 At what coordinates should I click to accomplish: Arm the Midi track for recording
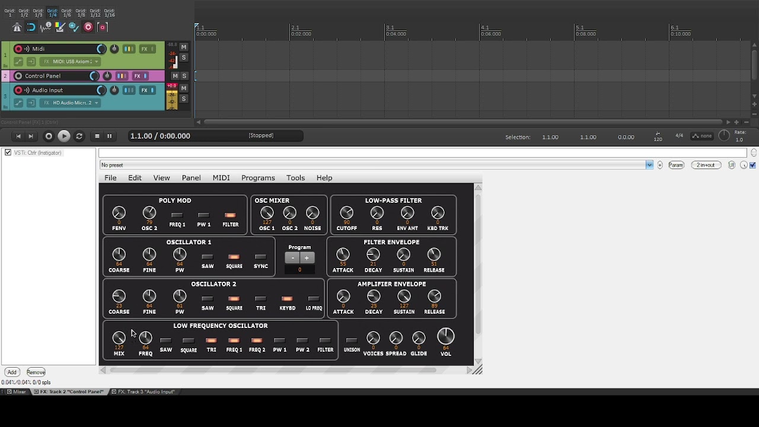(x=18, y=49)
